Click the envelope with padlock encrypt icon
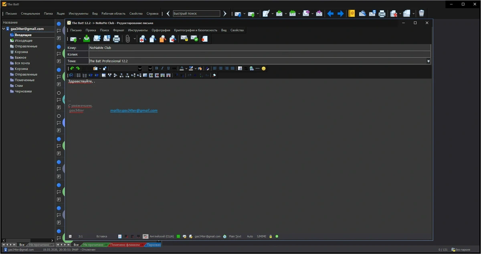 tap(184, 39)
